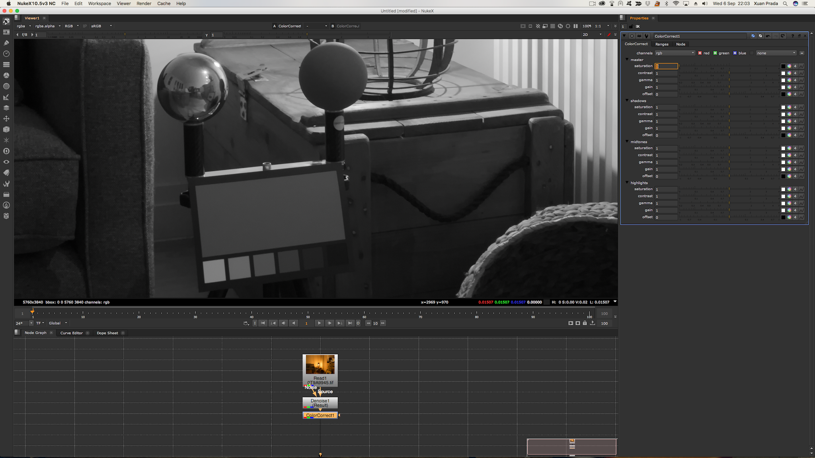Select the Denoise1 node
815x458 pixels.
coord(320,403)
